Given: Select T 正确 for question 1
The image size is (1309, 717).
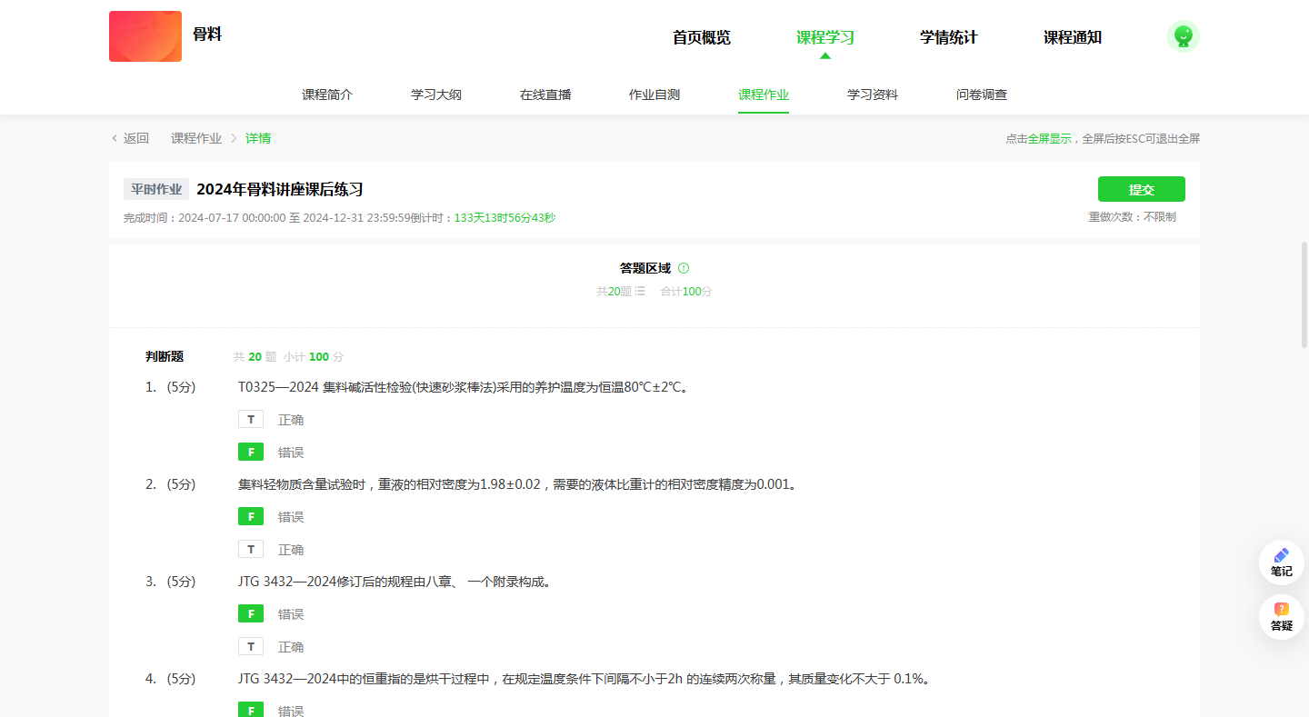Looking at the screenshot, I should tap(251, 420).
